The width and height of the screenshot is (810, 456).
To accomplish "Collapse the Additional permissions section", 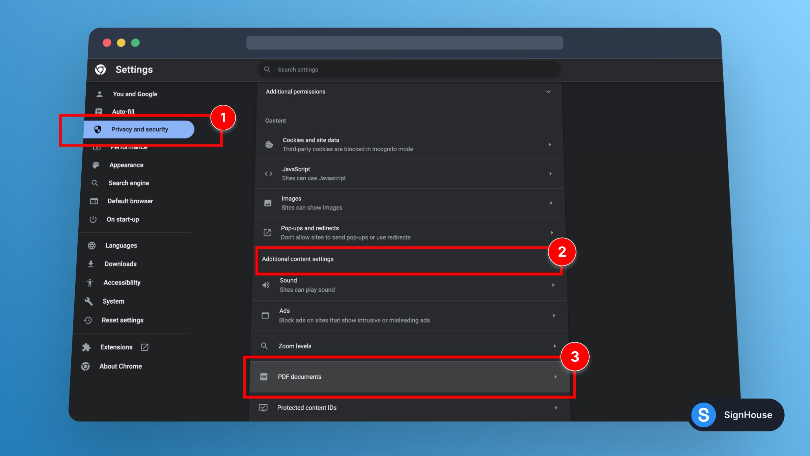I will tap(549, 92).
